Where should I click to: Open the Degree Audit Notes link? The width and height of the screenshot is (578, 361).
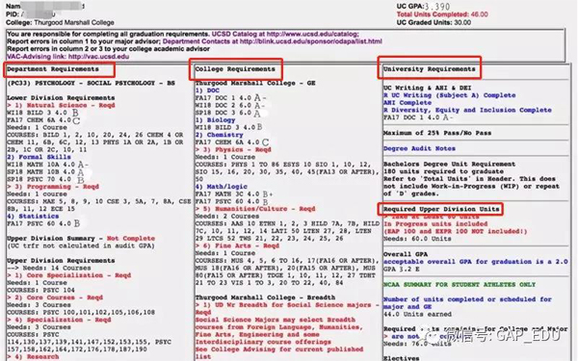click(419, 148)
